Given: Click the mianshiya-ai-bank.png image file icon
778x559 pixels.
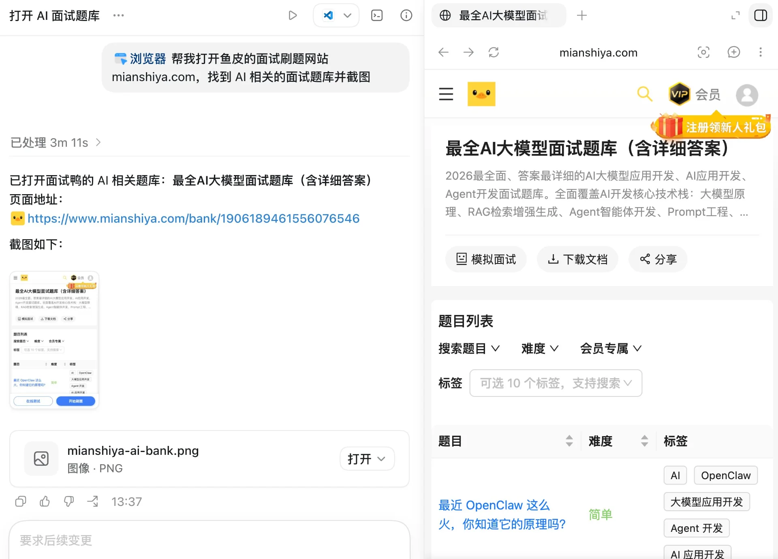Looking at the screenshot, I should (x=41, y=458).
